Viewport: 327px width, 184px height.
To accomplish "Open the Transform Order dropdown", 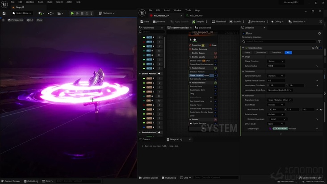I will point(280,100).
